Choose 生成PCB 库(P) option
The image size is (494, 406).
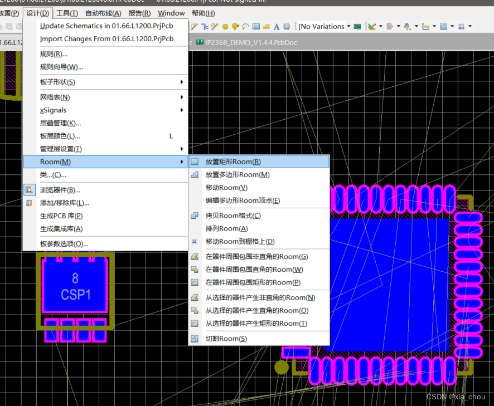(x=105, y=216)
